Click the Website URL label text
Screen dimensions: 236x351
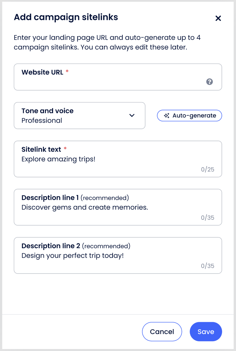pyautogui.click(x=42, y=72)
